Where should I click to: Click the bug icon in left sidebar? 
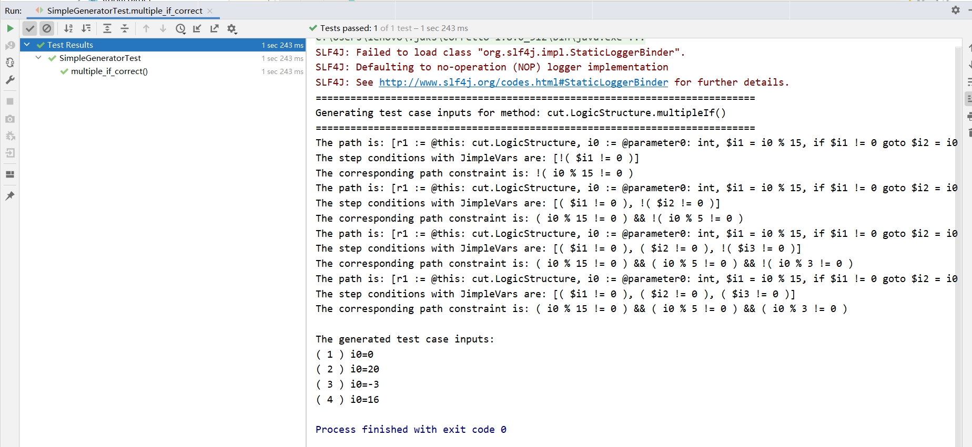pyautogui.click(x=10, y=136)
